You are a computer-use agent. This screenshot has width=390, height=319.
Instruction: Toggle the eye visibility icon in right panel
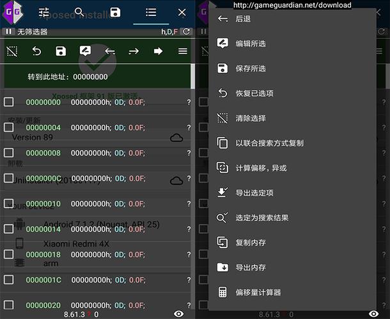(x=373, y=314)
